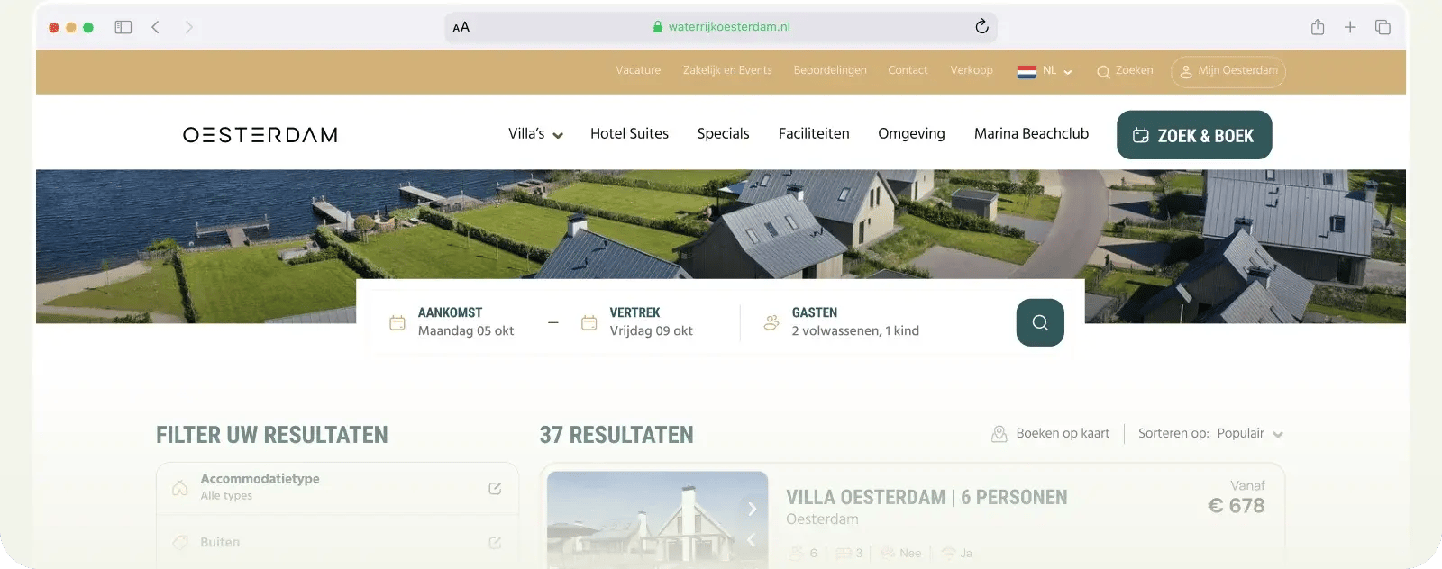Show the next villa photo with right arrow
This screenshot has width=1442, height=569.
coord(752,510)
